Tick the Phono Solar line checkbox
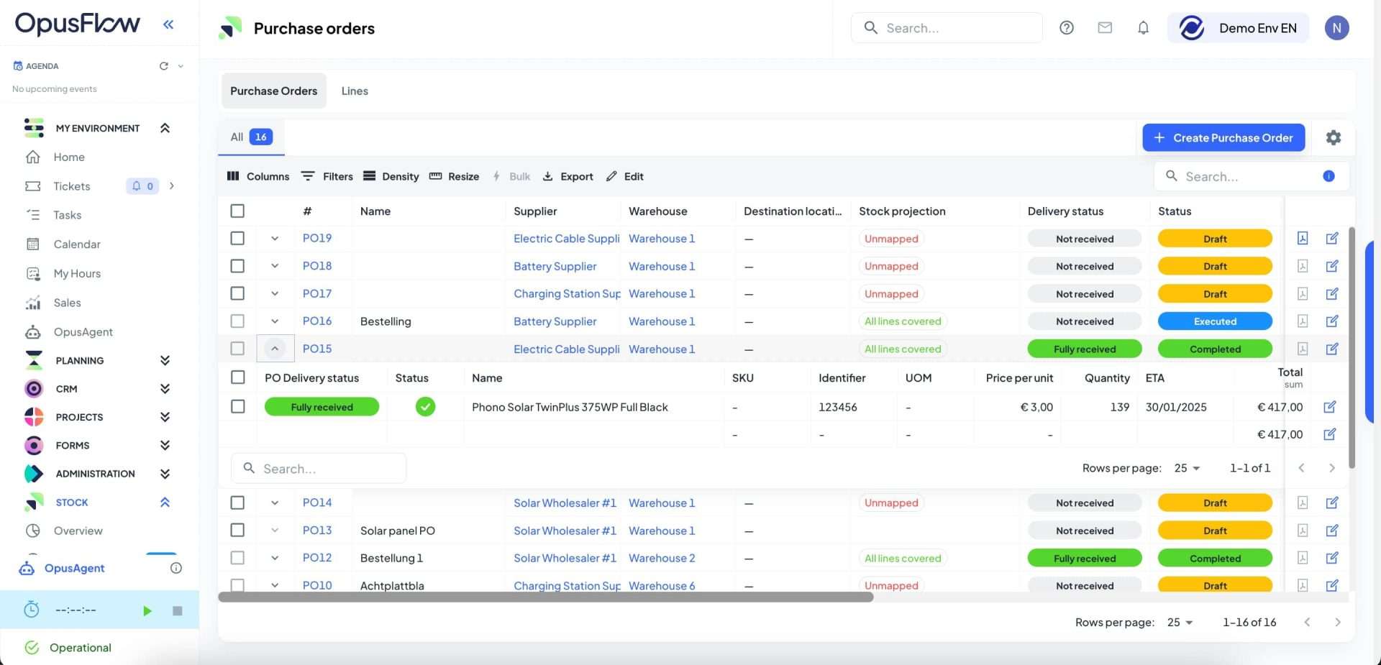 238,407
